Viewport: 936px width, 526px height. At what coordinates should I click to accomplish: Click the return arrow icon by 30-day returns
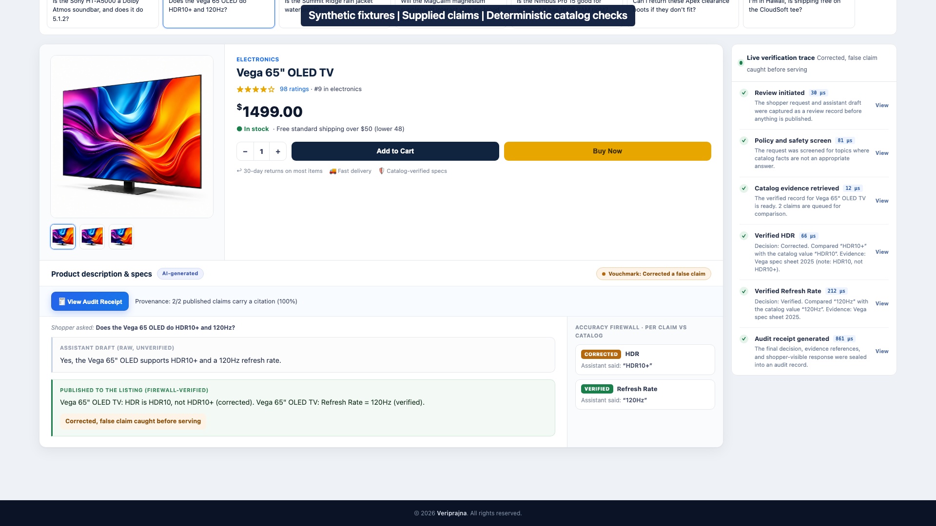[239, 171]
